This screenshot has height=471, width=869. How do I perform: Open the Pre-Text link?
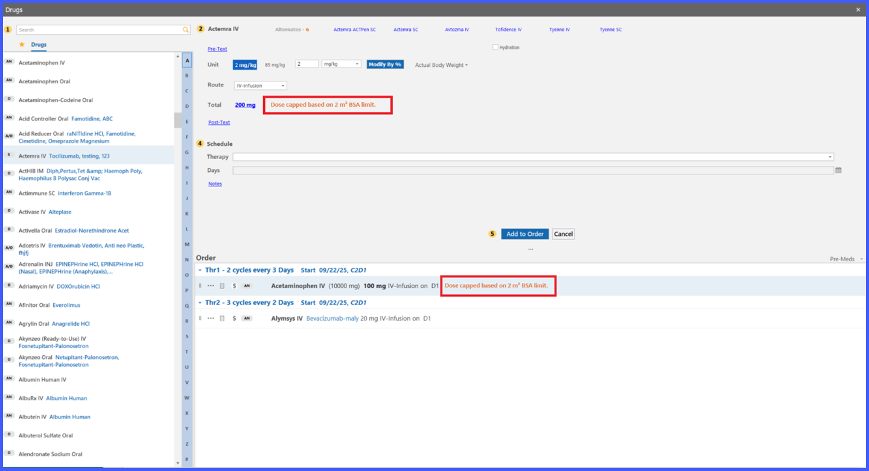[217, 49]
